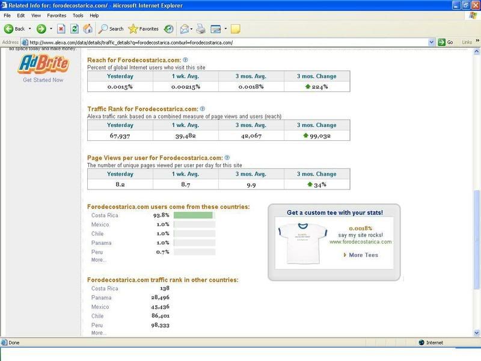481x361 pixels.
Task: Click Costa Rica in users' countries list
Action: pos(105,215)
